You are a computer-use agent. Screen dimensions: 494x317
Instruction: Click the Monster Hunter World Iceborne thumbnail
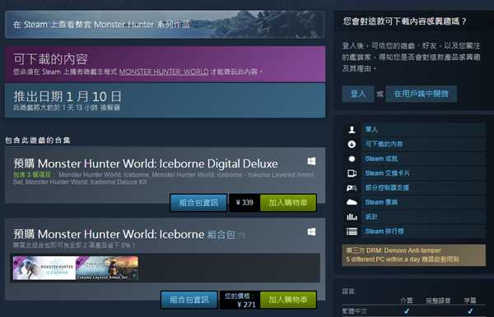(x=44, y=268)
